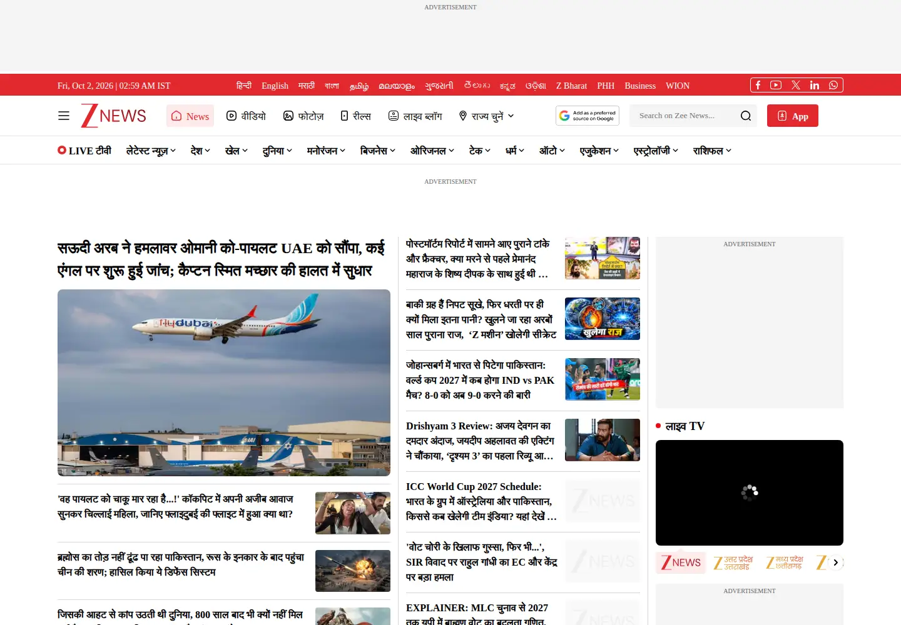Open the रील्स section
The width and height of the screenshot is (901, 625).
point(356,116)
